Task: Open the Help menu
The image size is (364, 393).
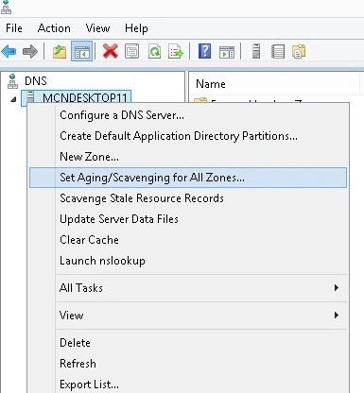Action: pos(136,28)
